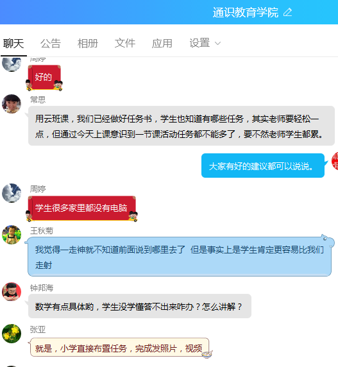Click the red 好的 message bubble

coord(44,77)
